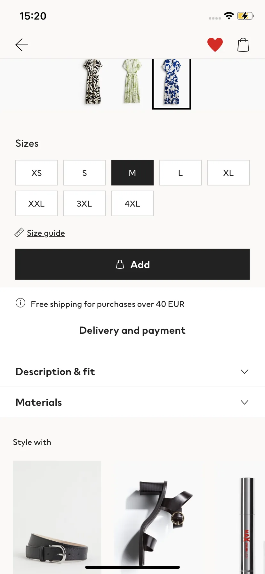Toggle the red heart favorite icon
This screenshot has width=265, height=574.
(215, 45)
